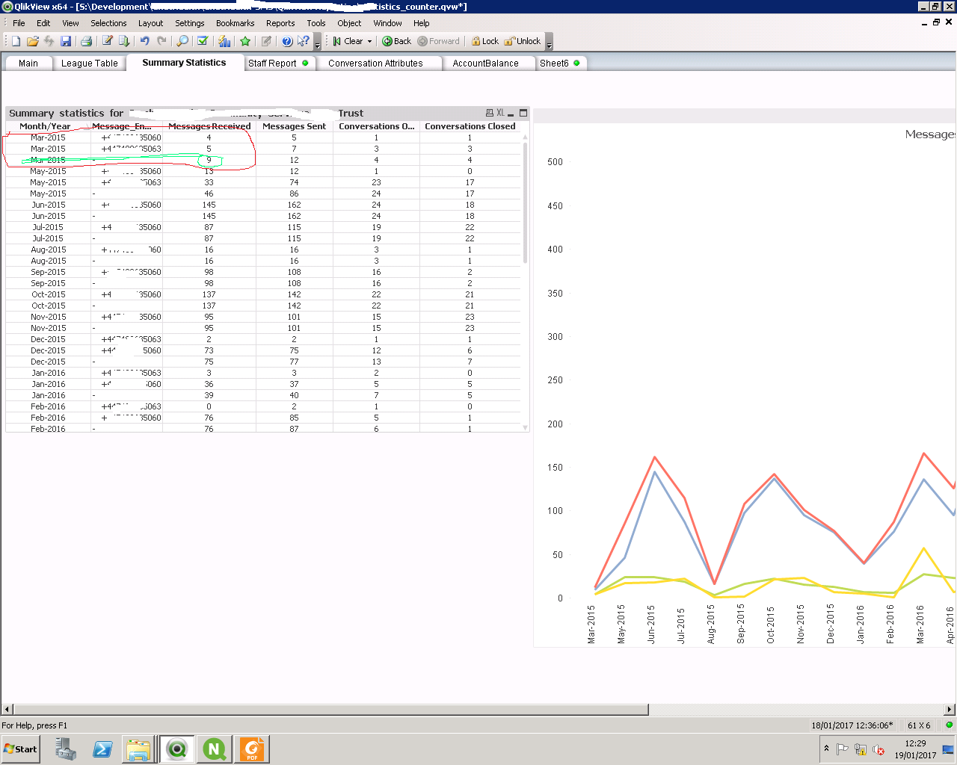The image size is (957, 765).
Task: Click the New document toolbar icon
Action: tap(16, 41)
